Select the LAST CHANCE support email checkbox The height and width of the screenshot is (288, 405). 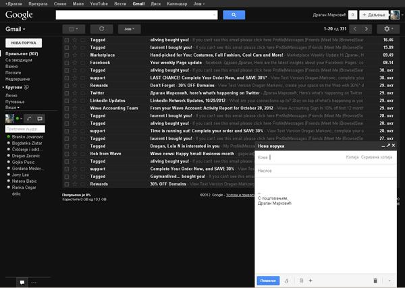coord(67,78)
